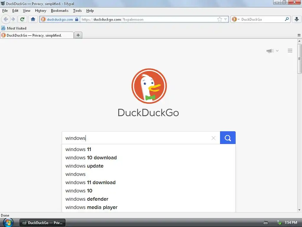Click the megaphone announcements icon
The height and width of the screenshot is (227, 302).
270,51
